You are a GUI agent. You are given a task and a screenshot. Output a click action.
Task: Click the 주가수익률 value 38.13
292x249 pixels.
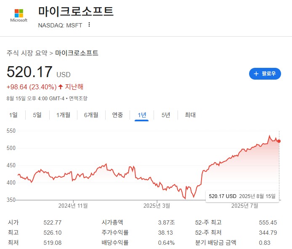click(165, 233)
